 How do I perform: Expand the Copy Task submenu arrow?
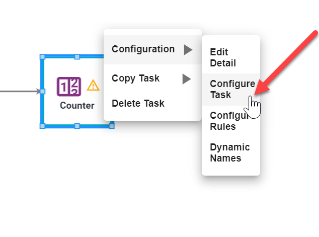187,78
